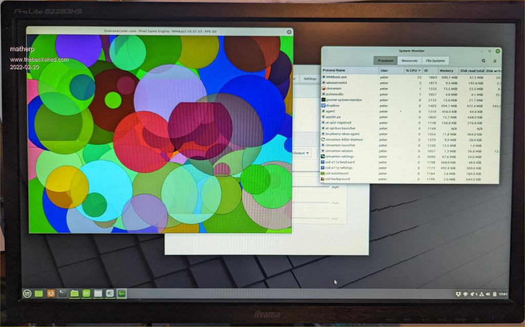Open the Linux Mint start menu
The image size is (525, 327).
click(x=27, y=293)
